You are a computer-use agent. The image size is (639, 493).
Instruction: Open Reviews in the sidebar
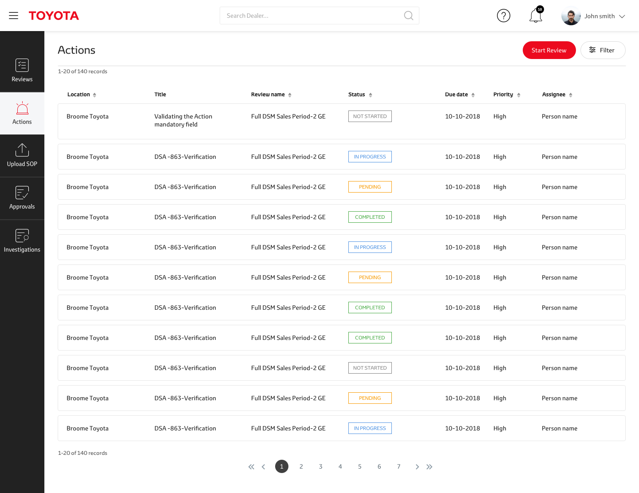click(x=22, y=70)
